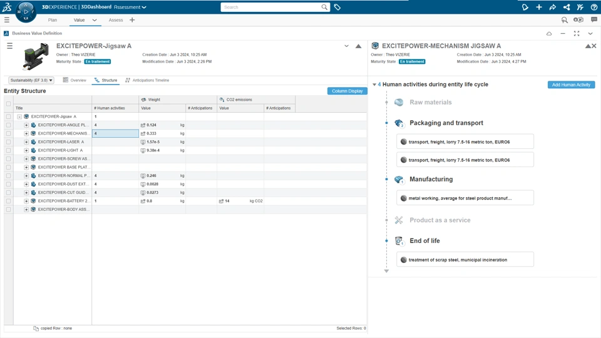Screen dimensions: 601x338
Task: Expand the EXCITEPOWER-DUST EXT node
Action: click(x=26, y=184)
